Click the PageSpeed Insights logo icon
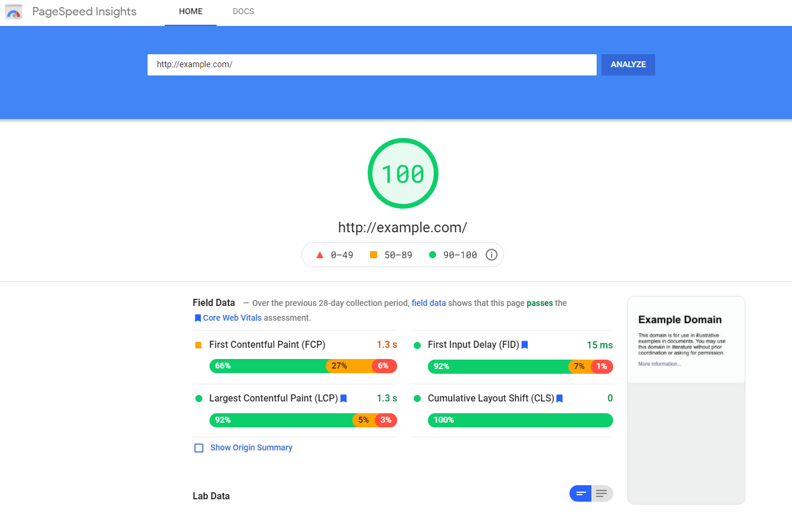The width and height of the screenshot is (792, 517). click(x=13, y=12)
